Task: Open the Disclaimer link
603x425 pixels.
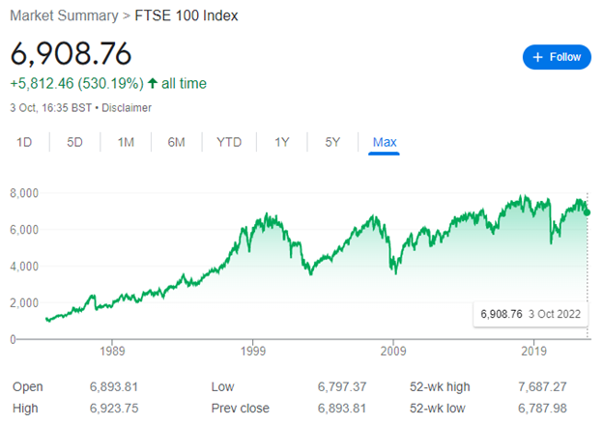Action: pos(128,107)
